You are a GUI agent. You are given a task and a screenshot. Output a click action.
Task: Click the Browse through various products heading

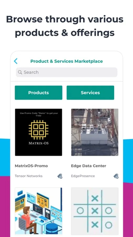point(65,26)
